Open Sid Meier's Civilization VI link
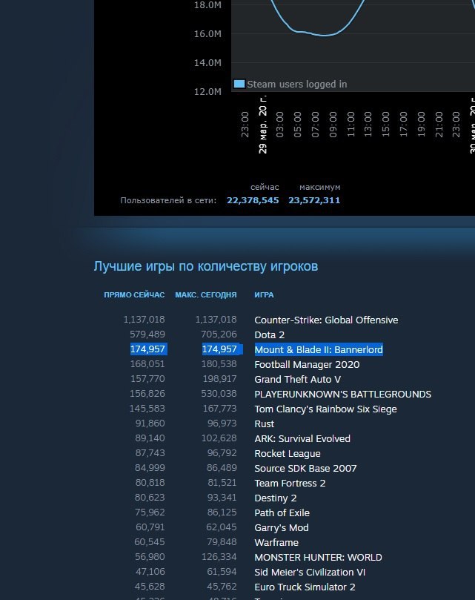475x600 pixels. pos(310,573)
